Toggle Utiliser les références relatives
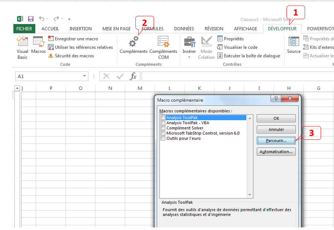Image resolution: width=334 pixels, height=230 pixels. [81, 47]
